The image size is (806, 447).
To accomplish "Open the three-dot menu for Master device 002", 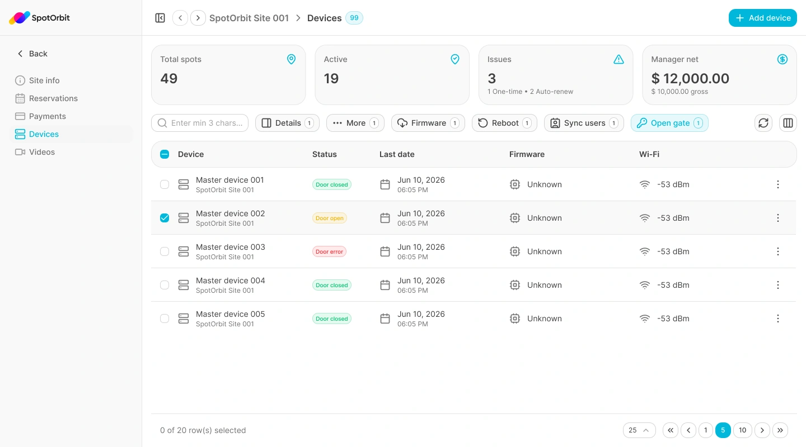I will pyautogui.click(x=778, y=218).
